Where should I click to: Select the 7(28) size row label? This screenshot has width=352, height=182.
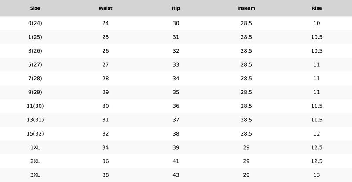click(x=35, y=79)
